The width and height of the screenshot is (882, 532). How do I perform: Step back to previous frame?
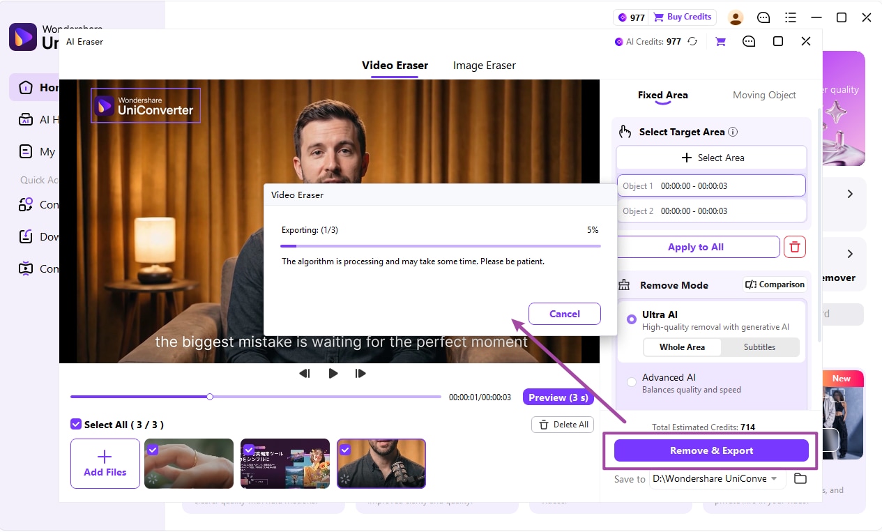tap(304, 374)
